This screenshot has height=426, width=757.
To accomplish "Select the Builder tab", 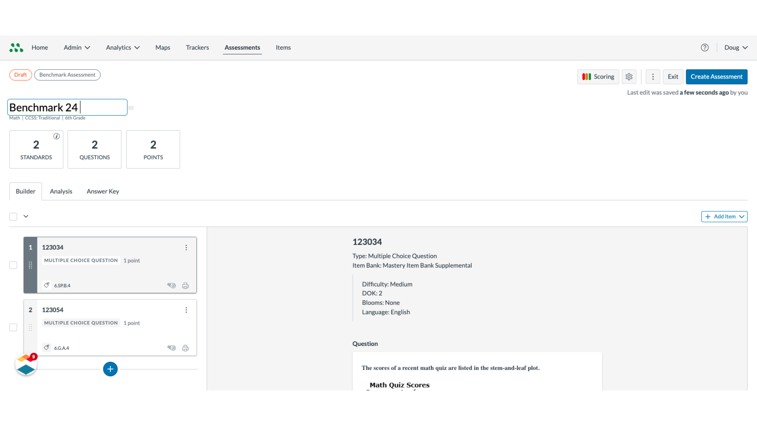I will coord(26,191).
